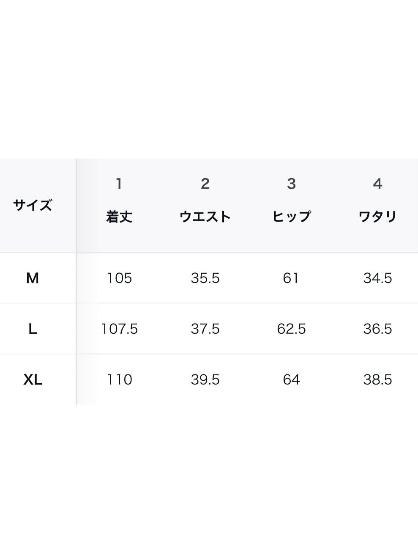This screenshot has width=418, height=558.
Task: Select the 着丈 column header
Action: 119,217
